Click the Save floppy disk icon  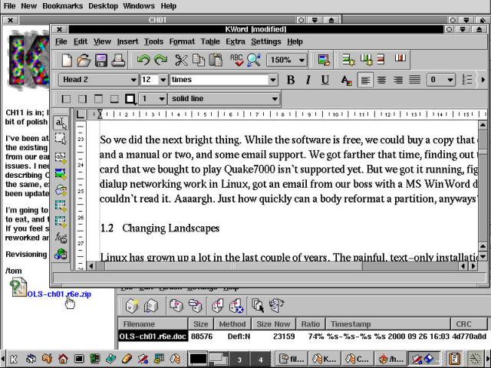pos(101,60)
